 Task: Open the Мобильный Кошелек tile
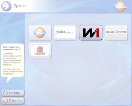click(x=40, y=50)
